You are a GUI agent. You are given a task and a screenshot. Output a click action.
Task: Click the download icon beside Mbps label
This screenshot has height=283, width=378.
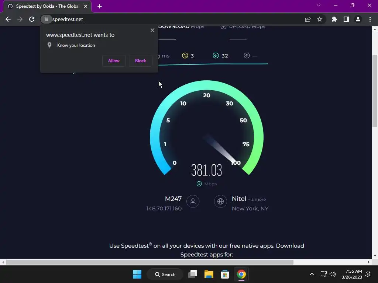199,184
